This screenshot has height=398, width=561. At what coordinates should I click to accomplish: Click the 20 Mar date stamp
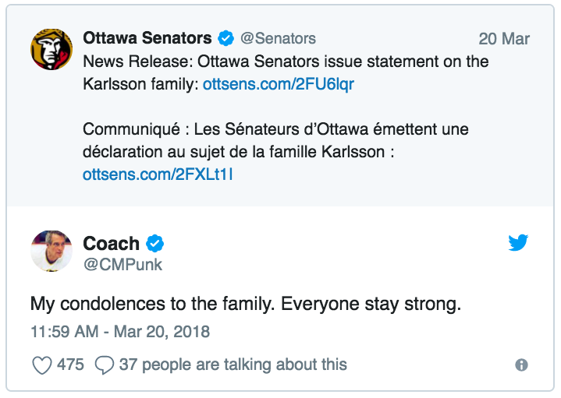[504, 39]
